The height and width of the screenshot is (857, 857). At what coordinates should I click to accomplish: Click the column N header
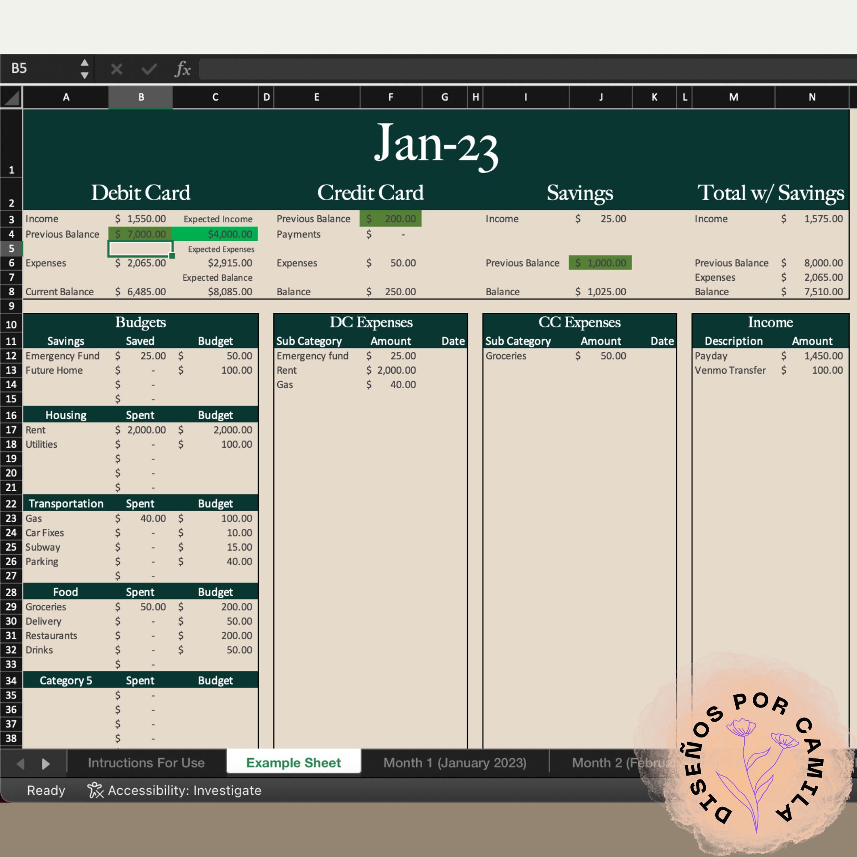tap(812, 97)
